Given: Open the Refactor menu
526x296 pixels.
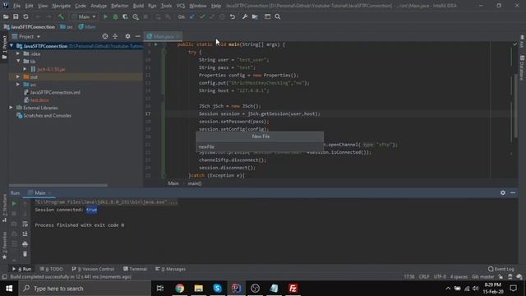Looking at the screenshot, I should pos(120,6).
